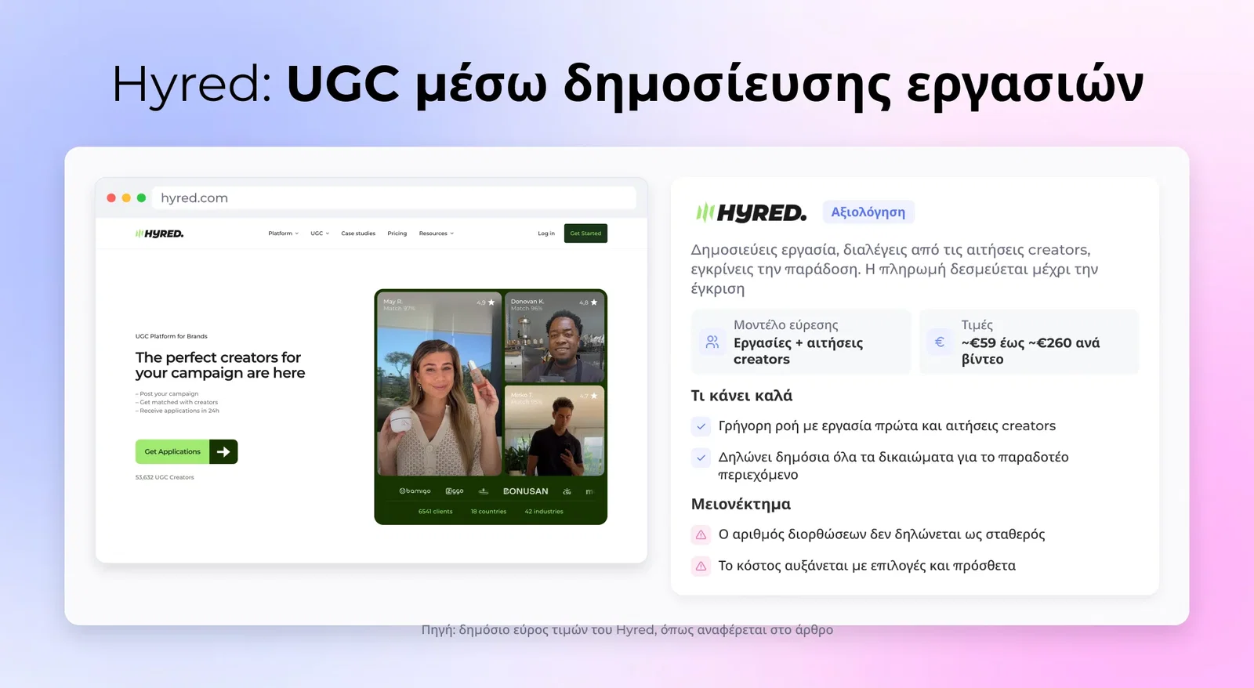Click the red window close dot
The width and height of the screenshot is (1254, 688).
(x=111, y=198)
